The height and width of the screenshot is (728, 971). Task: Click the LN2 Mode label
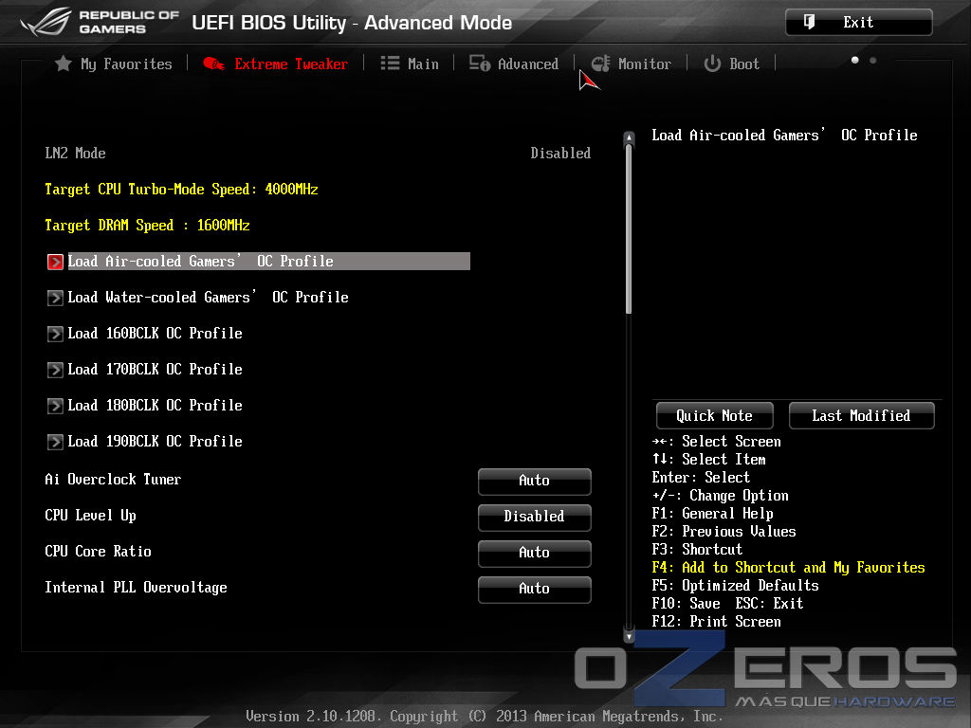coord(75,153)
